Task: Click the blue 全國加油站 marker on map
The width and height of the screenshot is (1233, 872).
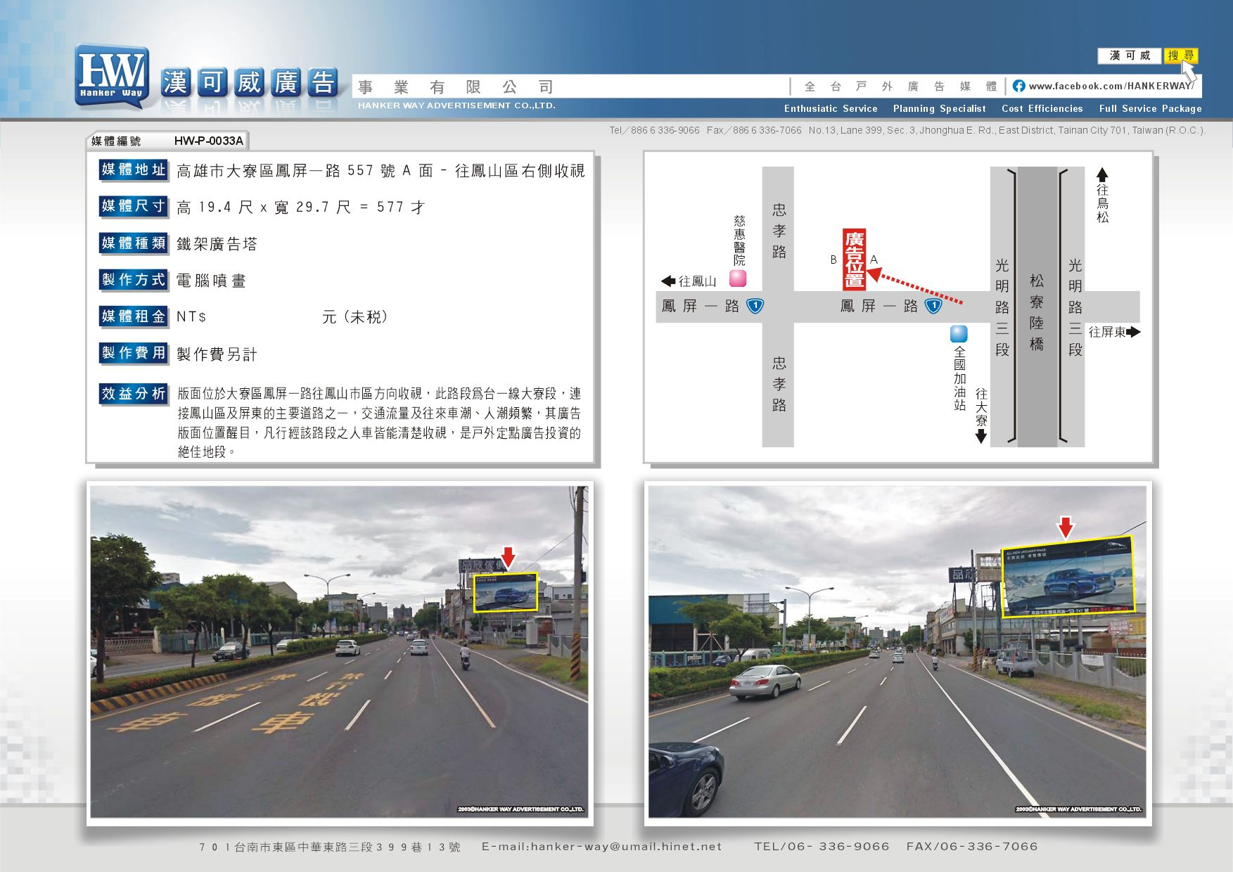Action: pos(959,334)
